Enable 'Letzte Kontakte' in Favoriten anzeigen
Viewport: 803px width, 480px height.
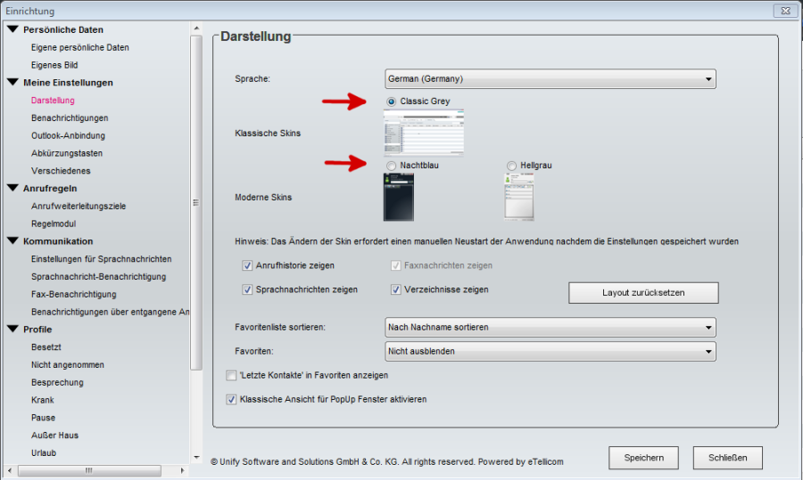point(232,376)
